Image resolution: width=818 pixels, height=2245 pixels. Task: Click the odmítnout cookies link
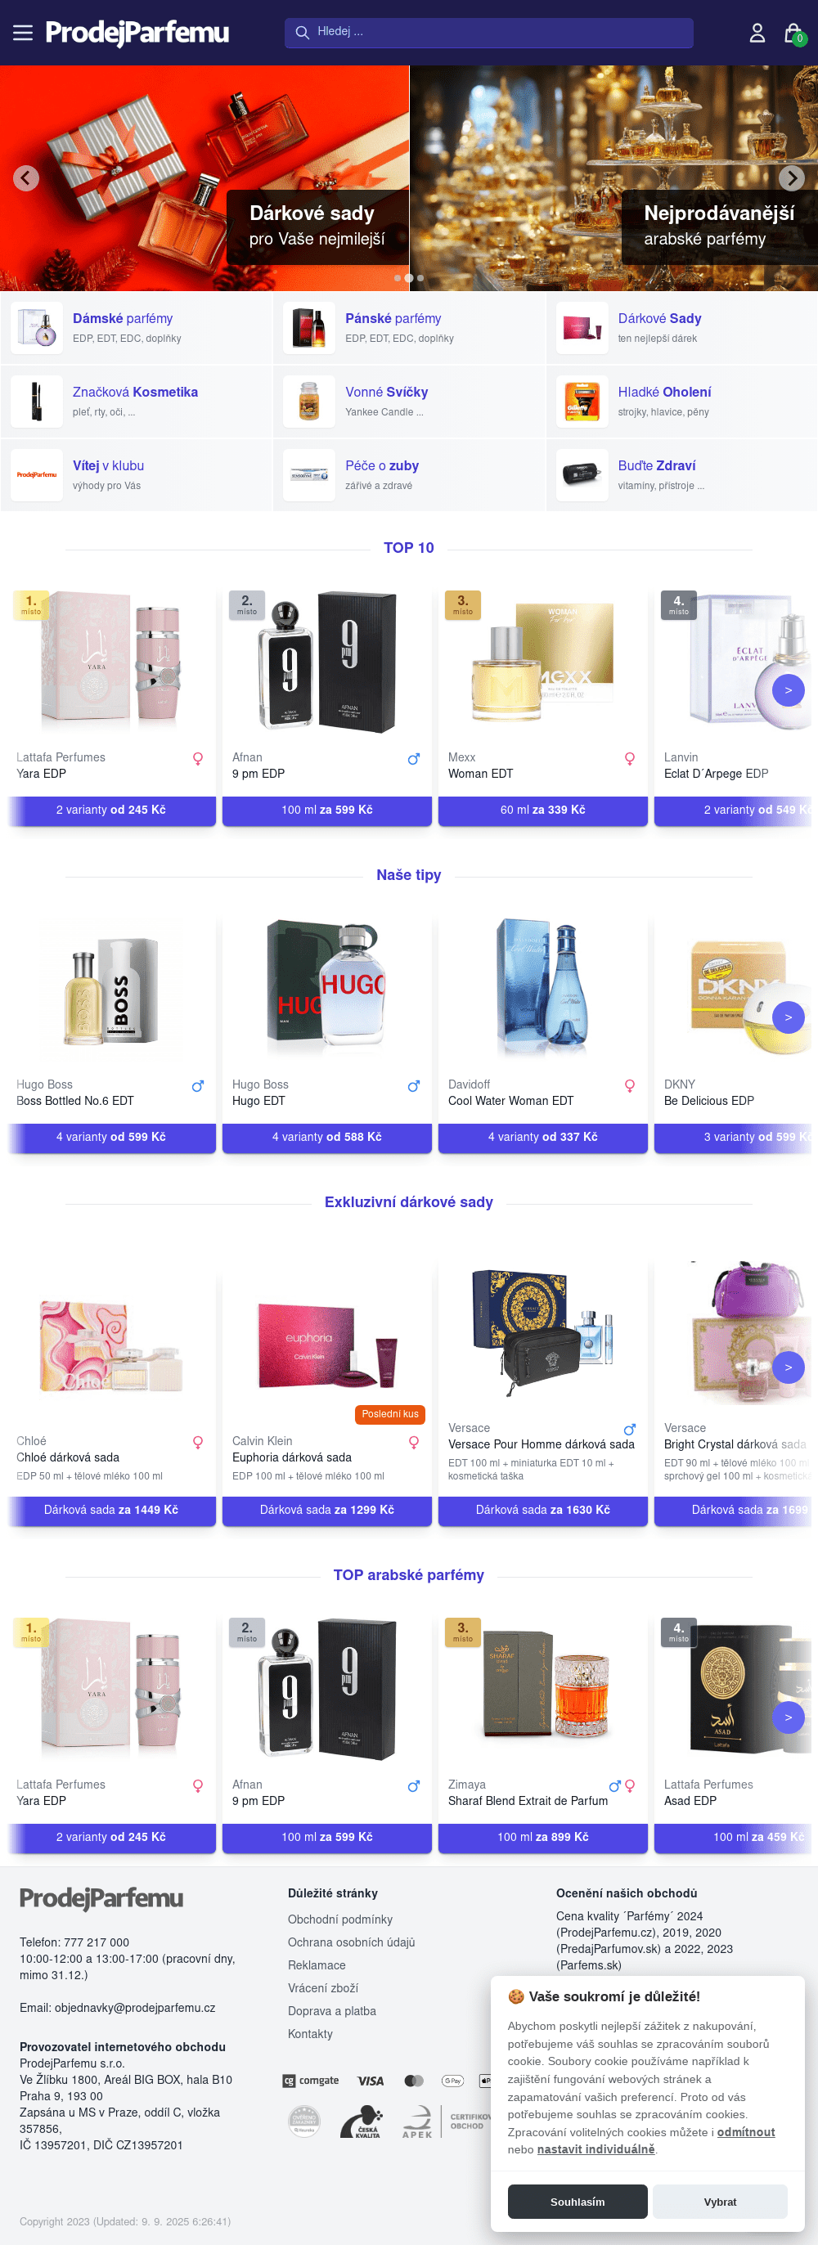pos(746,2131)
